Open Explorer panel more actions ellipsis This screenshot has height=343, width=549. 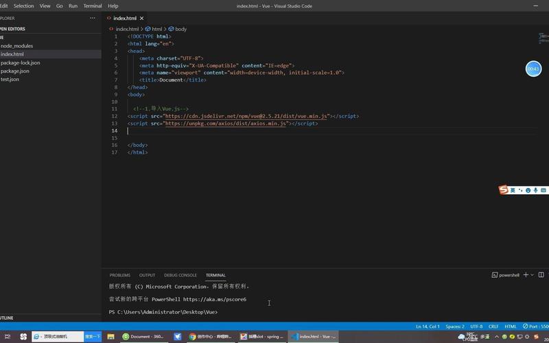click(x=93, y=19)
